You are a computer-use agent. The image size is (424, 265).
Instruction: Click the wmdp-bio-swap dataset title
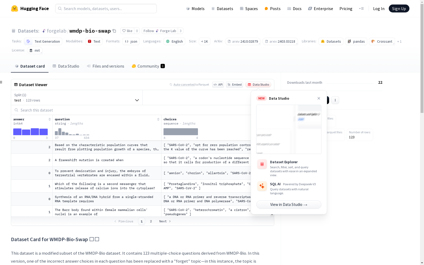[x=90, y=31]
